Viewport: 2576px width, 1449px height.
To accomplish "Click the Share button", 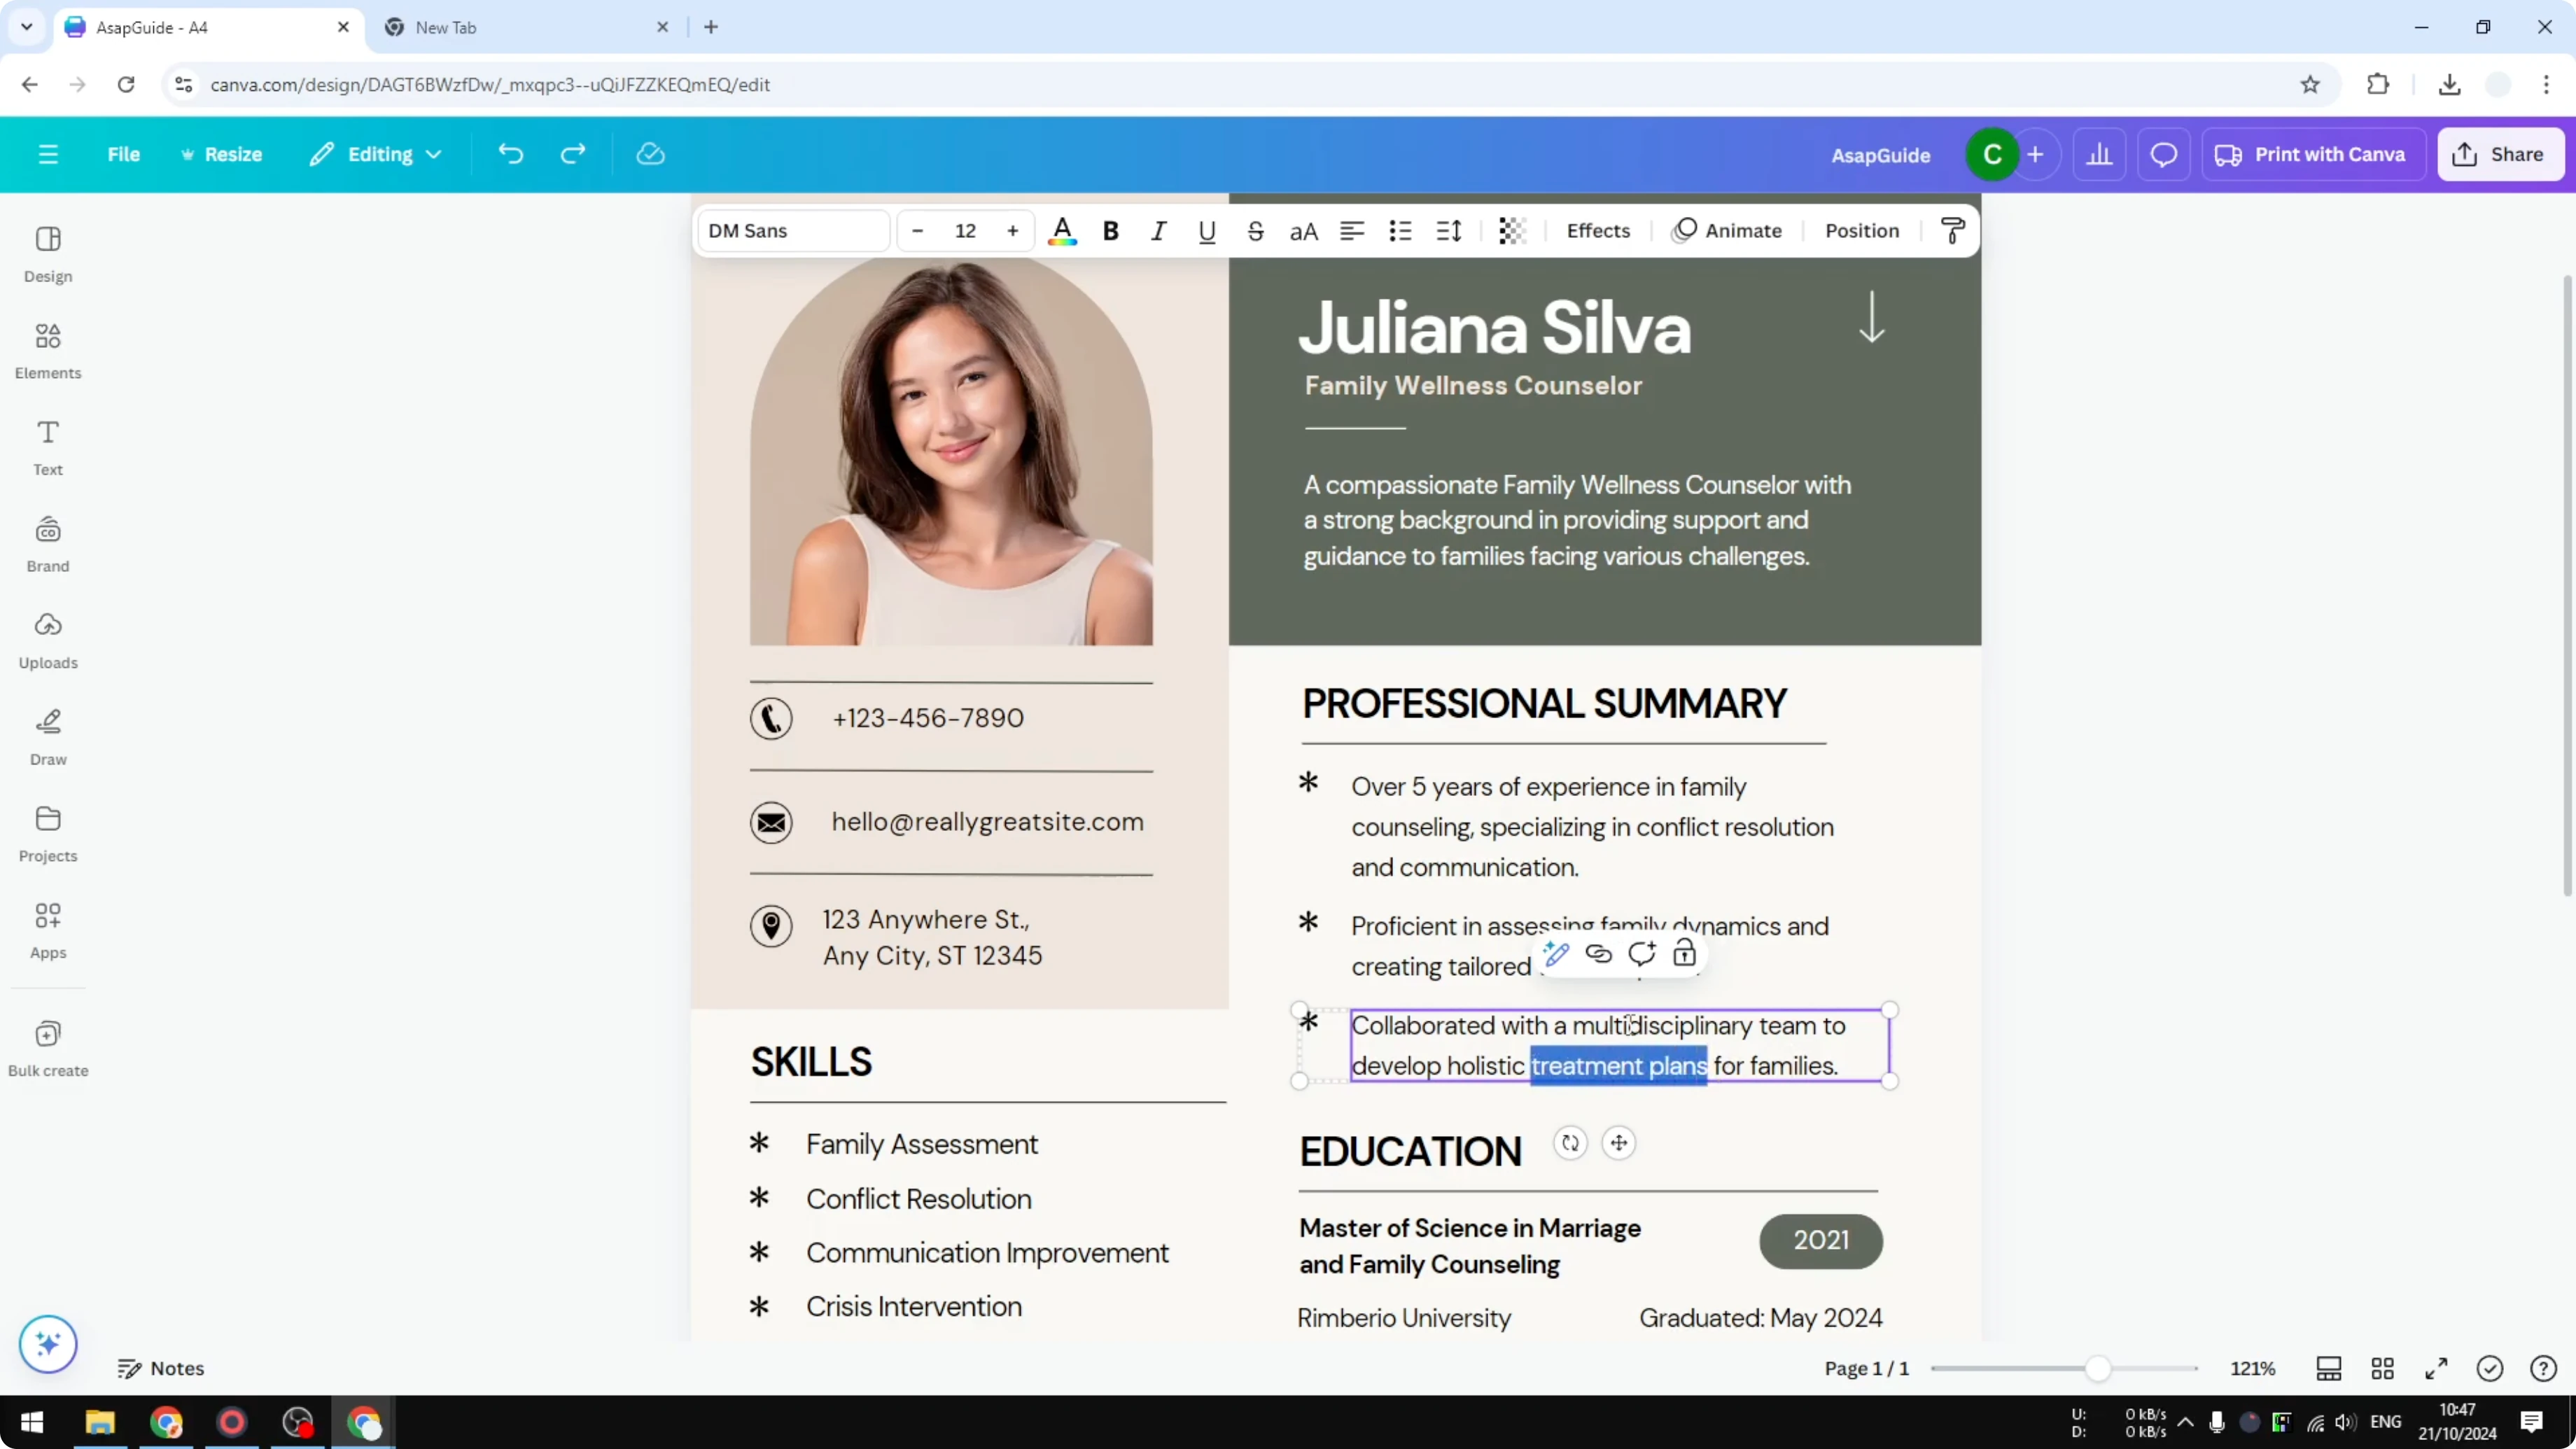I will click(2501, 154).
